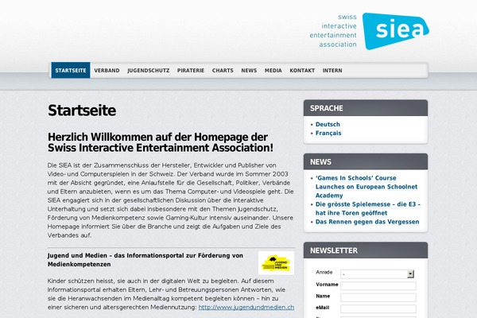Click the SPRACHE panel header
This screenshot has width=477, height=318.
(x=366, y=108)
